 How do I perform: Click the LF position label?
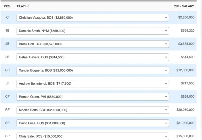point(7,83)
